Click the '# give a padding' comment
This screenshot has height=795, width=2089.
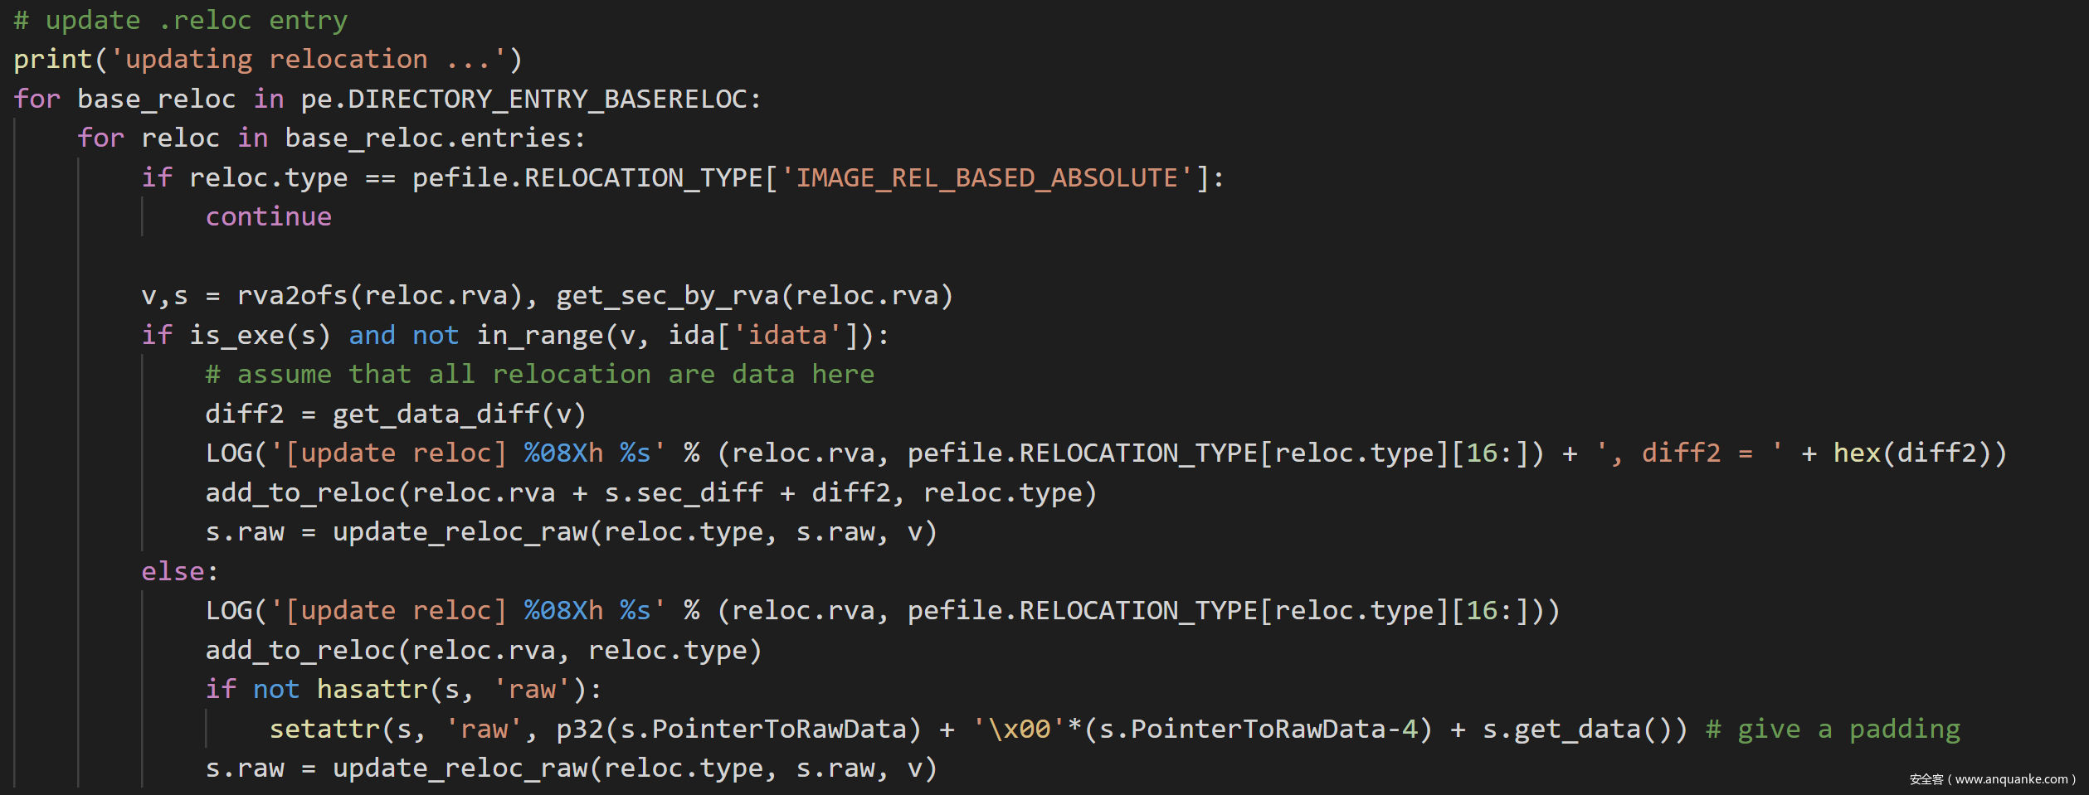click(x=1833, y=730)
